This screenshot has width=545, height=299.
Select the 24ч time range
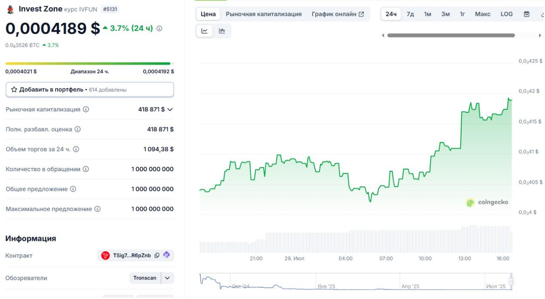(x=391, y=14)
